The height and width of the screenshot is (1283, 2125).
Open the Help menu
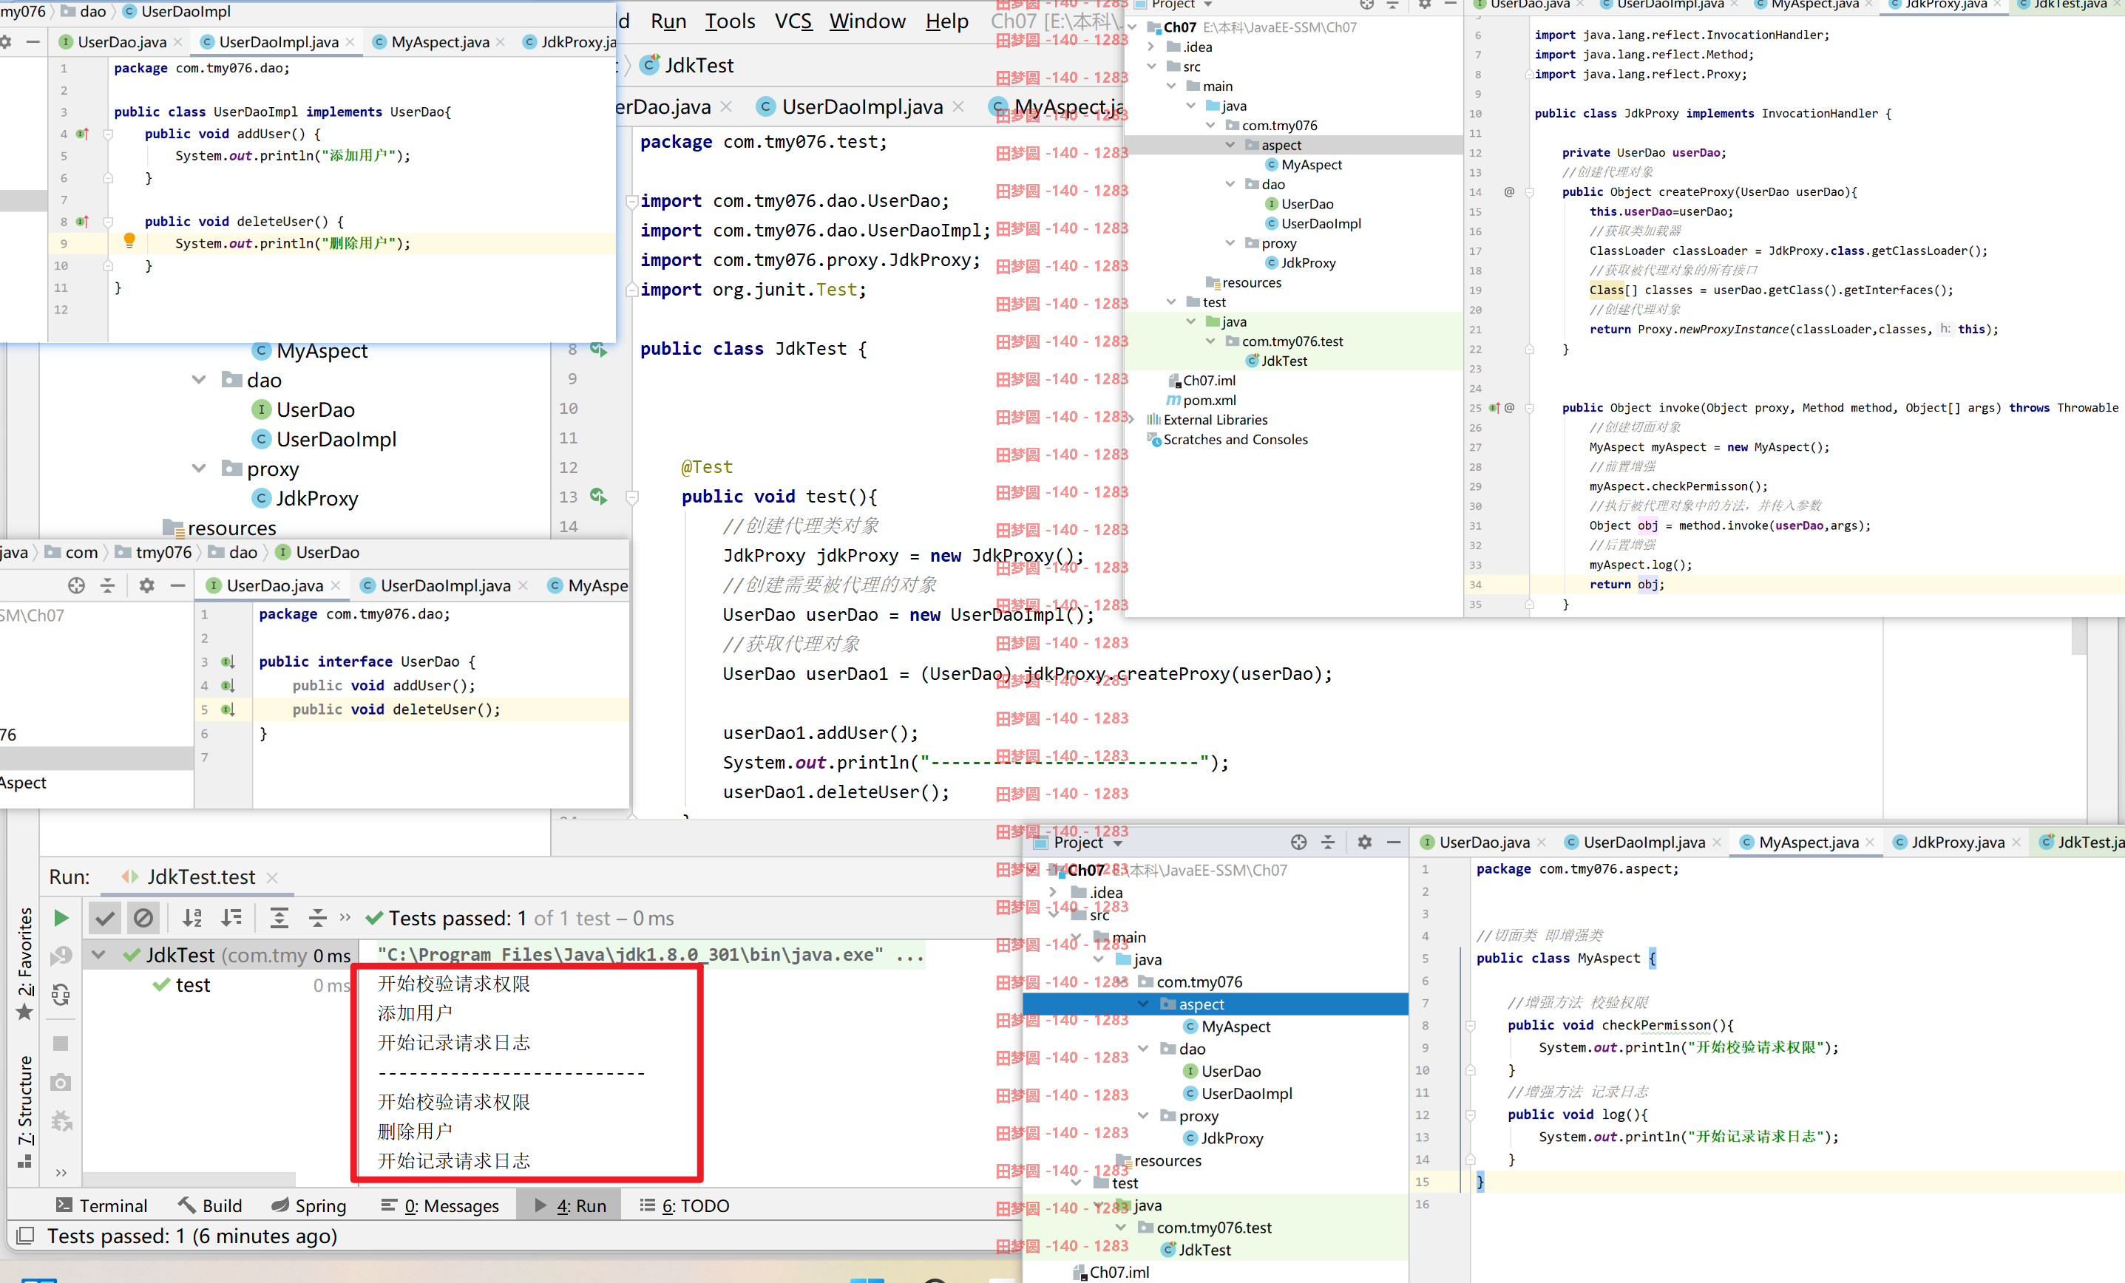pyautogui.click(x=947, y=21)
